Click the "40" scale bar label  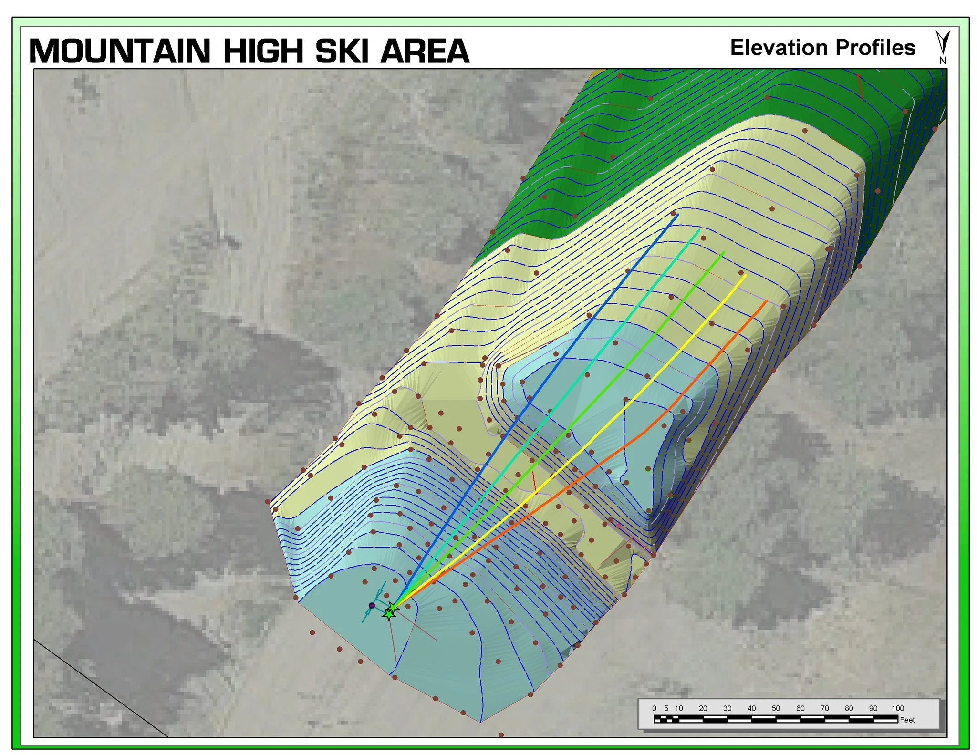[x=751, y=708]
